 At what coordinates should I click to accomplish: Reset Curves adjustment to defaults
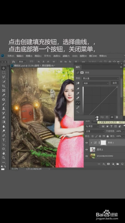click(x=107, y=117)
